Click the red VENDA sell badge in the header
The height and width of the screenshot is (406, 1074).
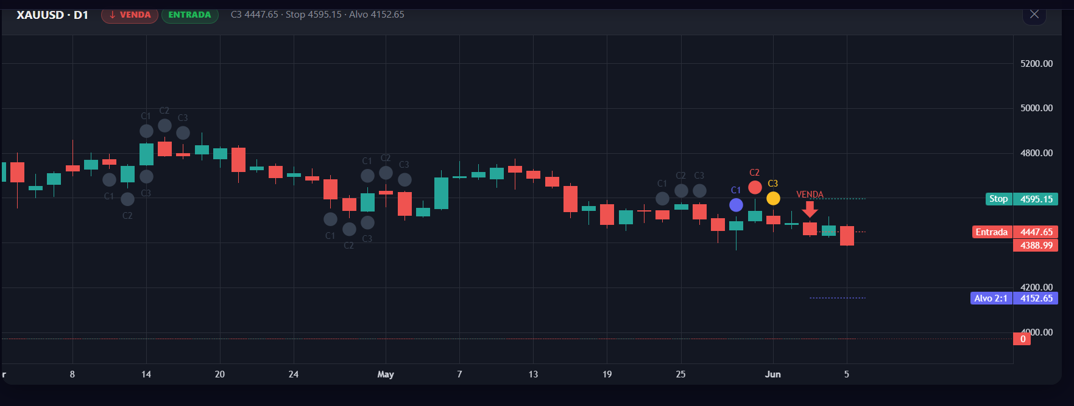click(130, 15)
